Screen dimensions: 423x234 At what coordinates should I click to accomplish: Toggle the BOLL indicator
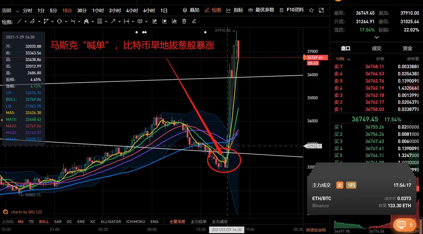pos(44,222)
